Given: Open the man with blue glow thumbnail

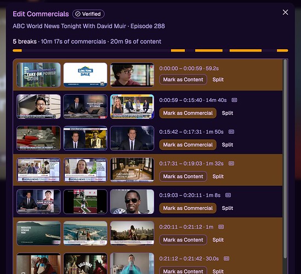Looking at the screenshot, I should point(132,264).
